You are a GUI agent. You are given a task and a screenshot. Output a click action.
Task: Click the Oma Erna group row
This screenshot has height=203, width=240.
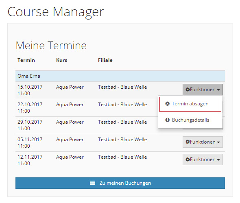tap(120, 76)
